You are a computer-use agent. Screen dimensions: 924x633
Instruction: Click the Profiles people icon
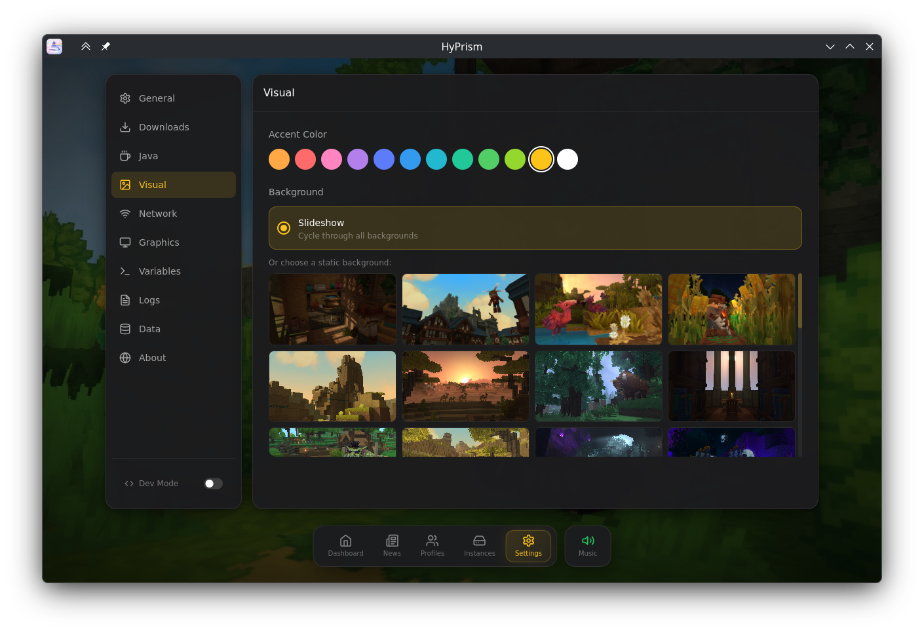coord(433,541)
